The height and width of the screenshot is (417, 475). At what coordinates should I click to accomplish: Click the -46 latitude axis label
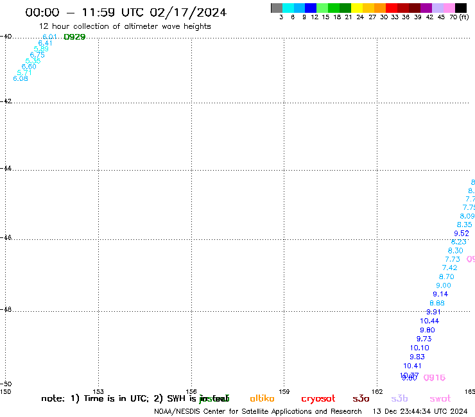pos(6,237)
